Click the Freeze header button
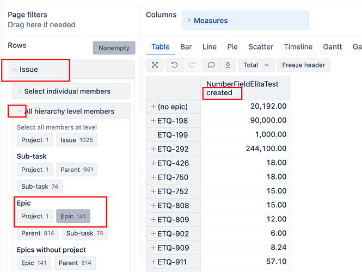Viewport: 362px width, 272px height. [303, 65]
